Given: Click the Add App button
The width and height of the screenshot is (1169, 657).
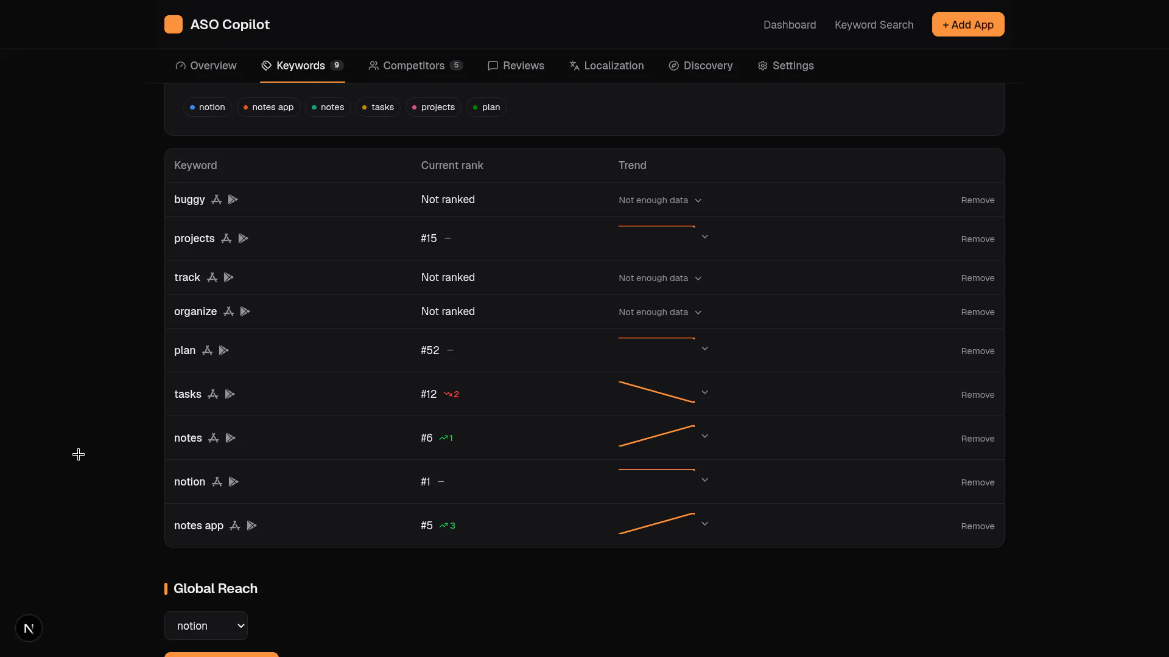Looking at the screenshot, I should point(968,24).
